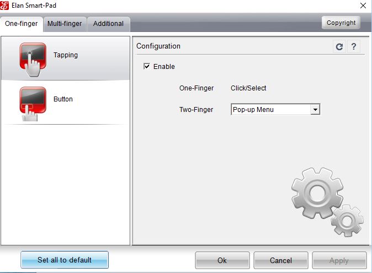This screenshot has height=273, width=372.
Task: Click the One-Finger label
Action: (196, 88)
